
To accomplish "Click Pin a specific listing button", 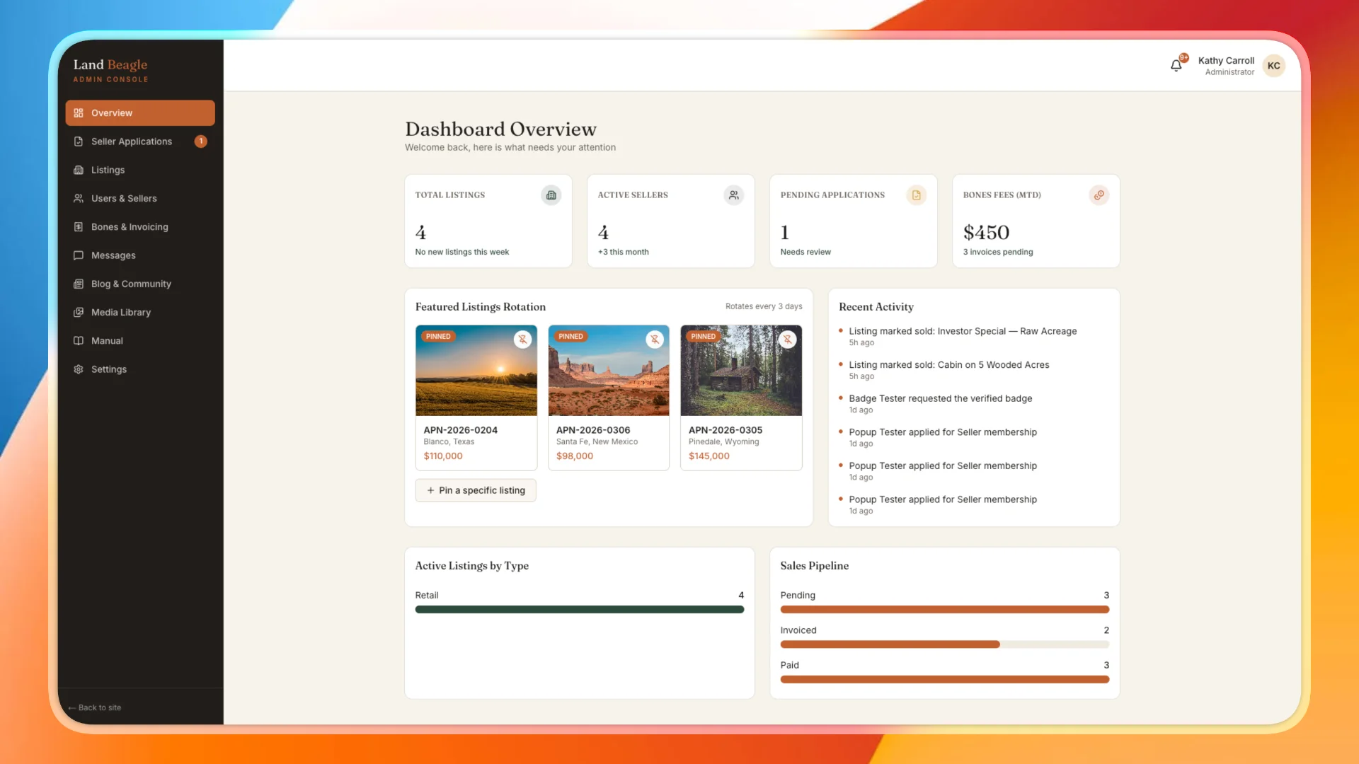I will coord(476,490).
